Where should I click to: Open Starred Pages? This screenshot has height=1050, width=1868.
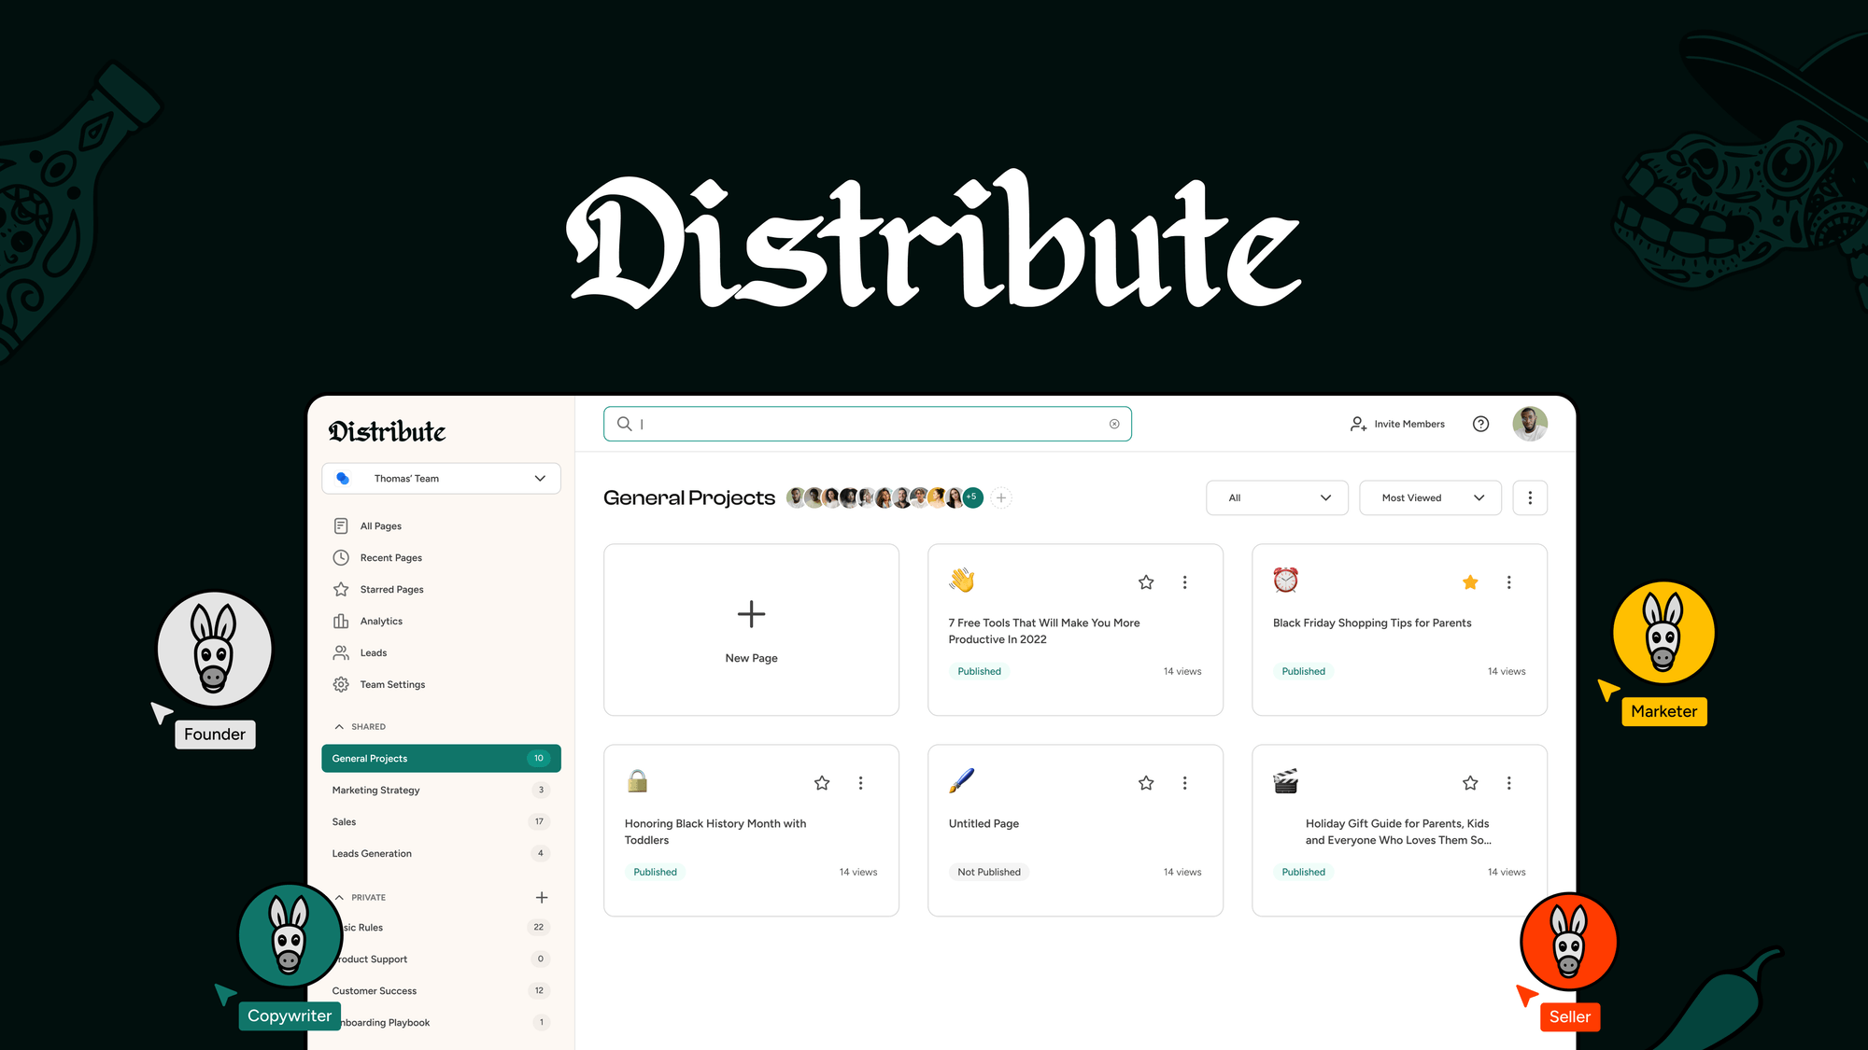390,589
